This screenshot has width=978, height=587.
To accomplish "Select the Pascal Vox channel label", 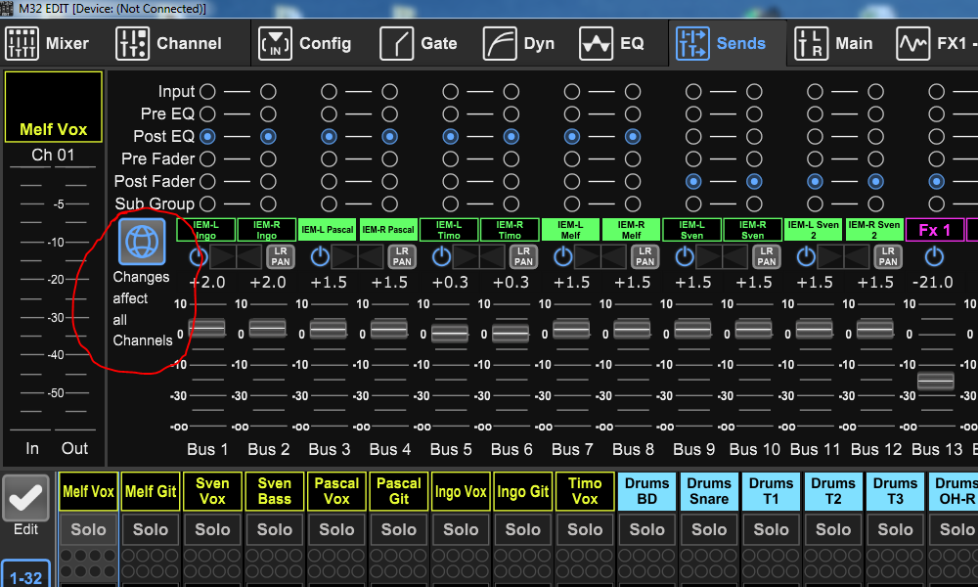I will pos(336,491).
